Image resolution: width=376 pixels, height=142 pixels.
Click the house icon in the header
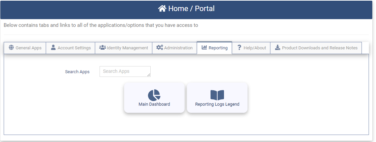click(x=162, y=9)
